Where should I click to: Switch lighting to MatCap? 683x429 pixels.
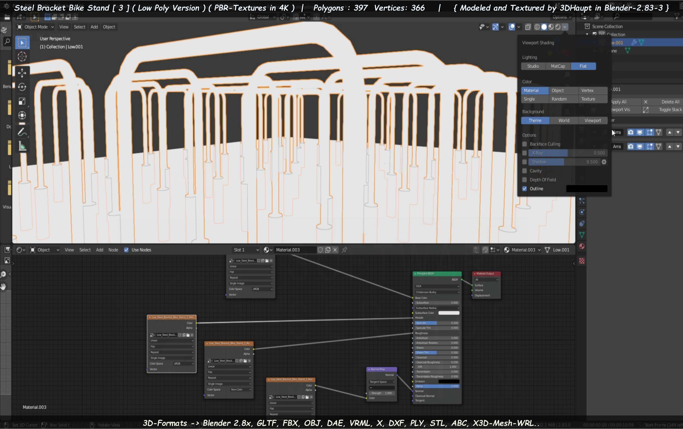pos(558,66)
